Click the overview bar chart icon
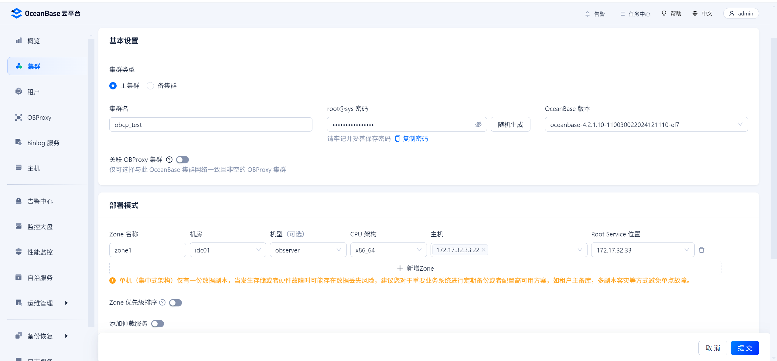Screen dimensions: 777x361 coord(19,41)
